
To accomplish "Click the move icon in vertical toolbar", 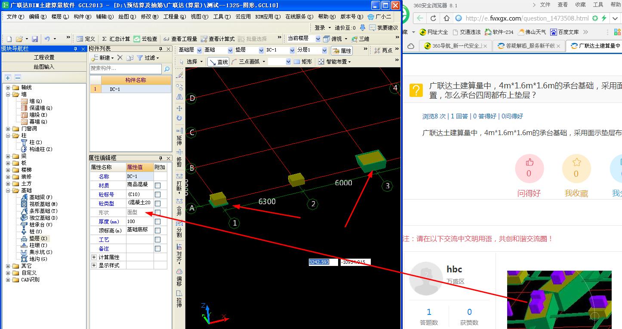I will click(179, 108).
